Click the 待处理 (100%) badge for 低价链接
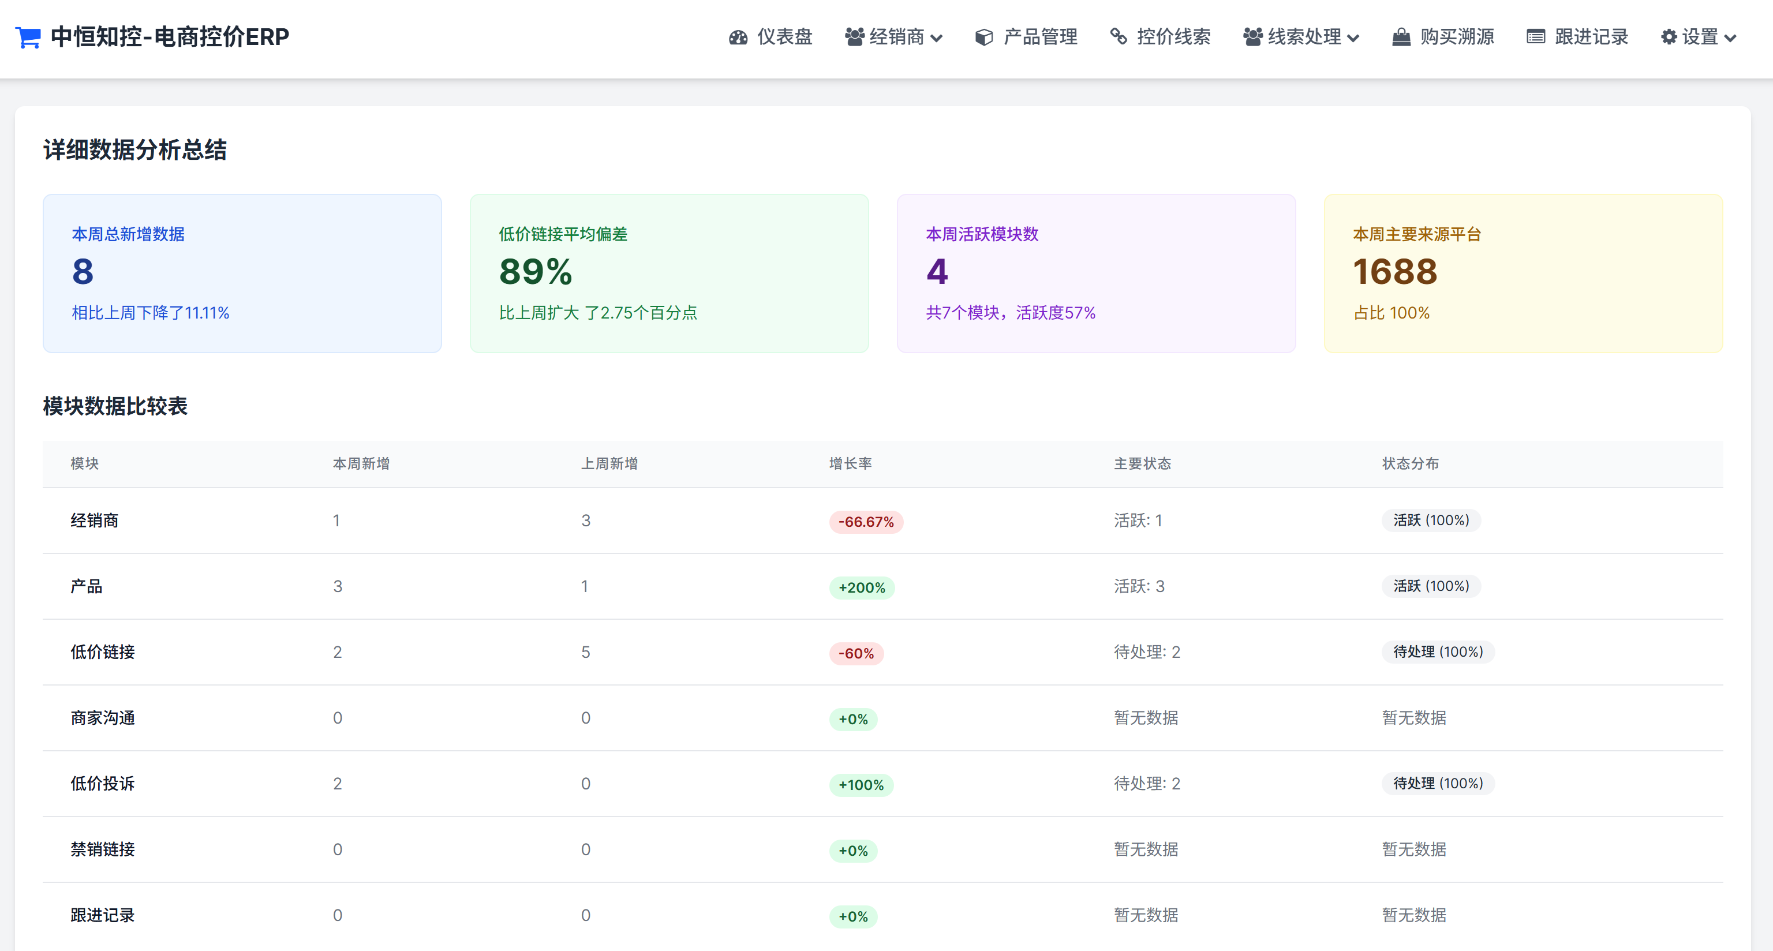The image size is (1773, 951). click(x=1437, y=652)
